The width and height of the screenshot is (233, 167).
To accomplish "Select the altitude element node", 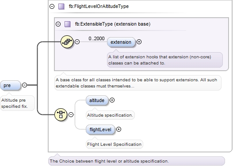I will click(97, 100).
